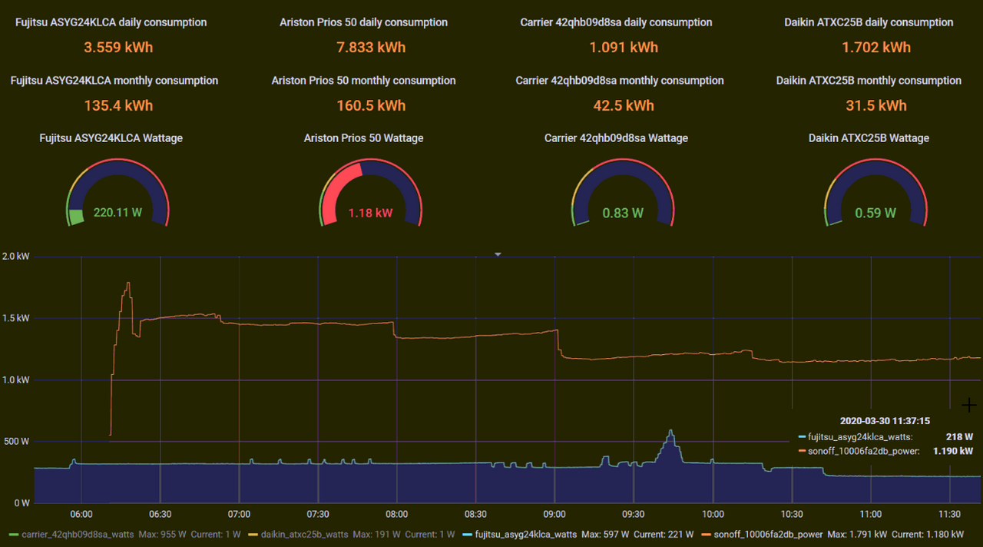Click tooltip timestamp 2020-03-30 11:37:15

click(x=885, y=421)
